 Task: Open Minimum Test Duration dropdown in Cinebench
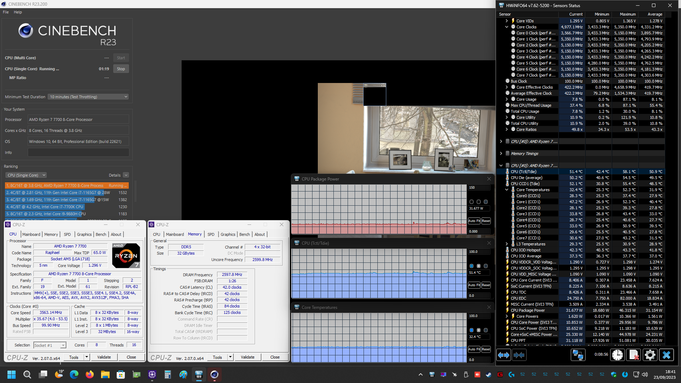[x=88, y=97]
